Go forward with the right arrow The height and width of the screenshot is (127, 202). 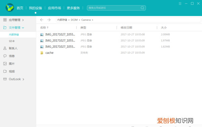(x=49, y=20)
